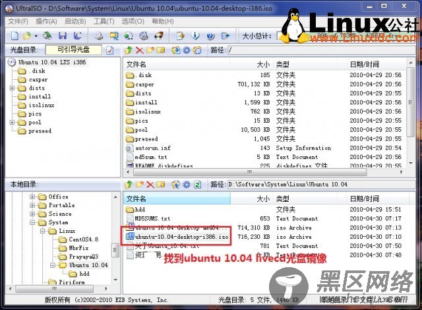422x310 pixels.
Task: Expand the dists folder in disc tree
Action: [12, 88]
